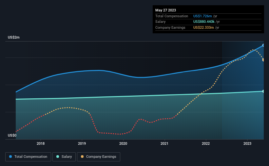Select the Company Earnings end data point
This screenshot has width=269, height=166.
pos(263,60)
